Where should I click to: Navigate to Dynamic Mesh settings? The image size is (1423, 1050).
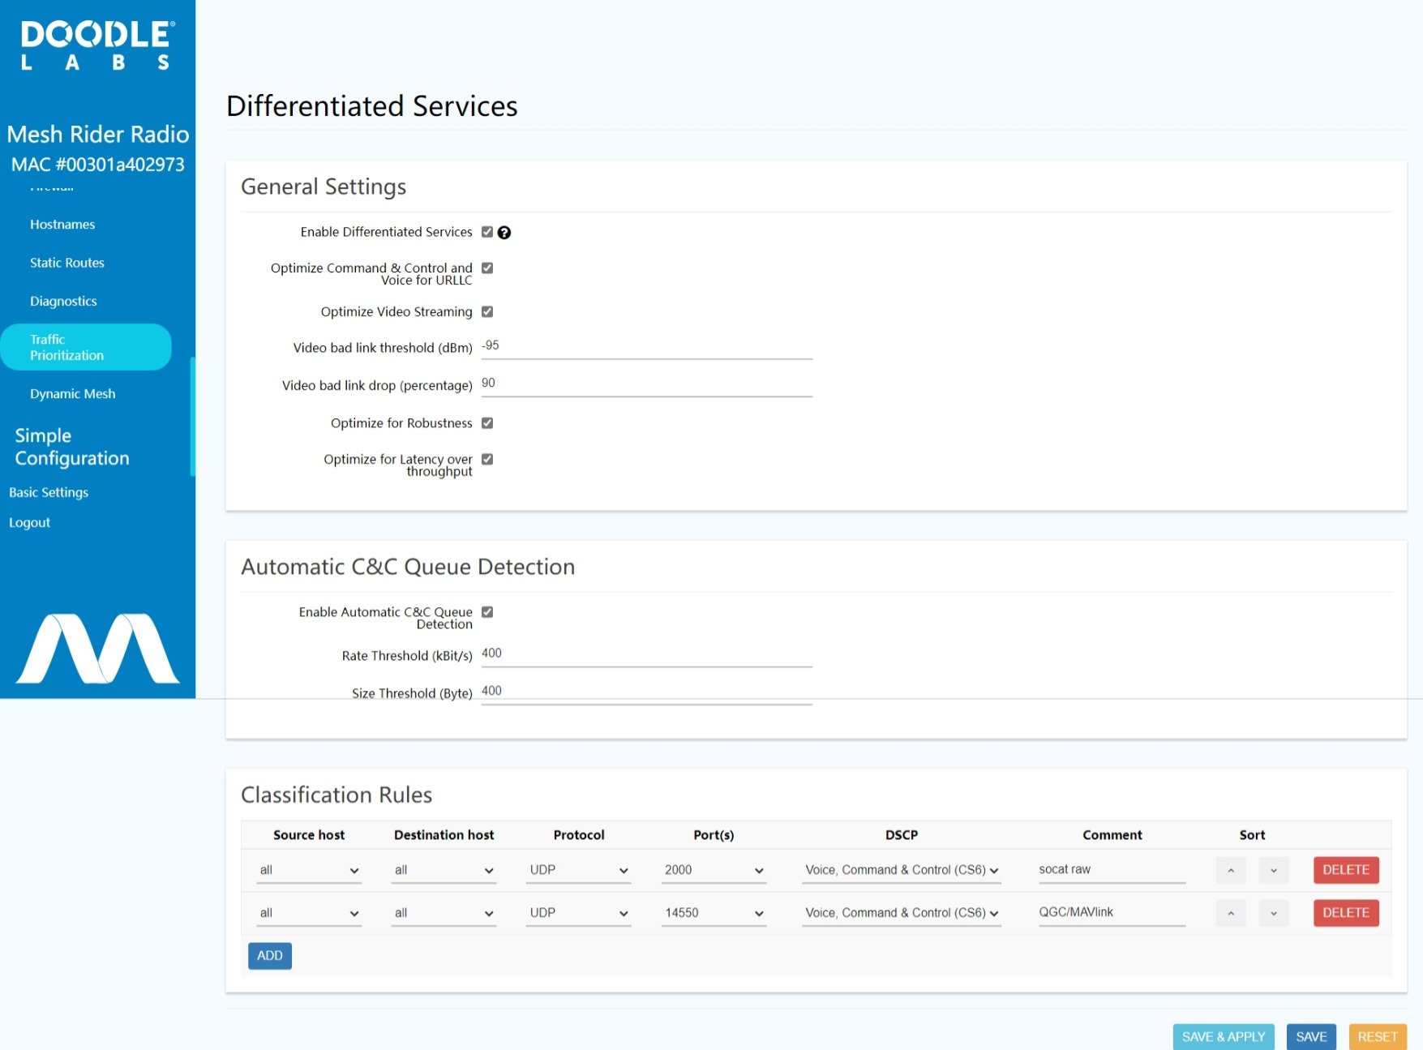pos(73,393)
